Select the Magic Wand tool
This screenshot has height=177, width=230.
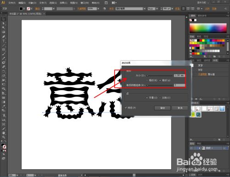click(4, 28)
